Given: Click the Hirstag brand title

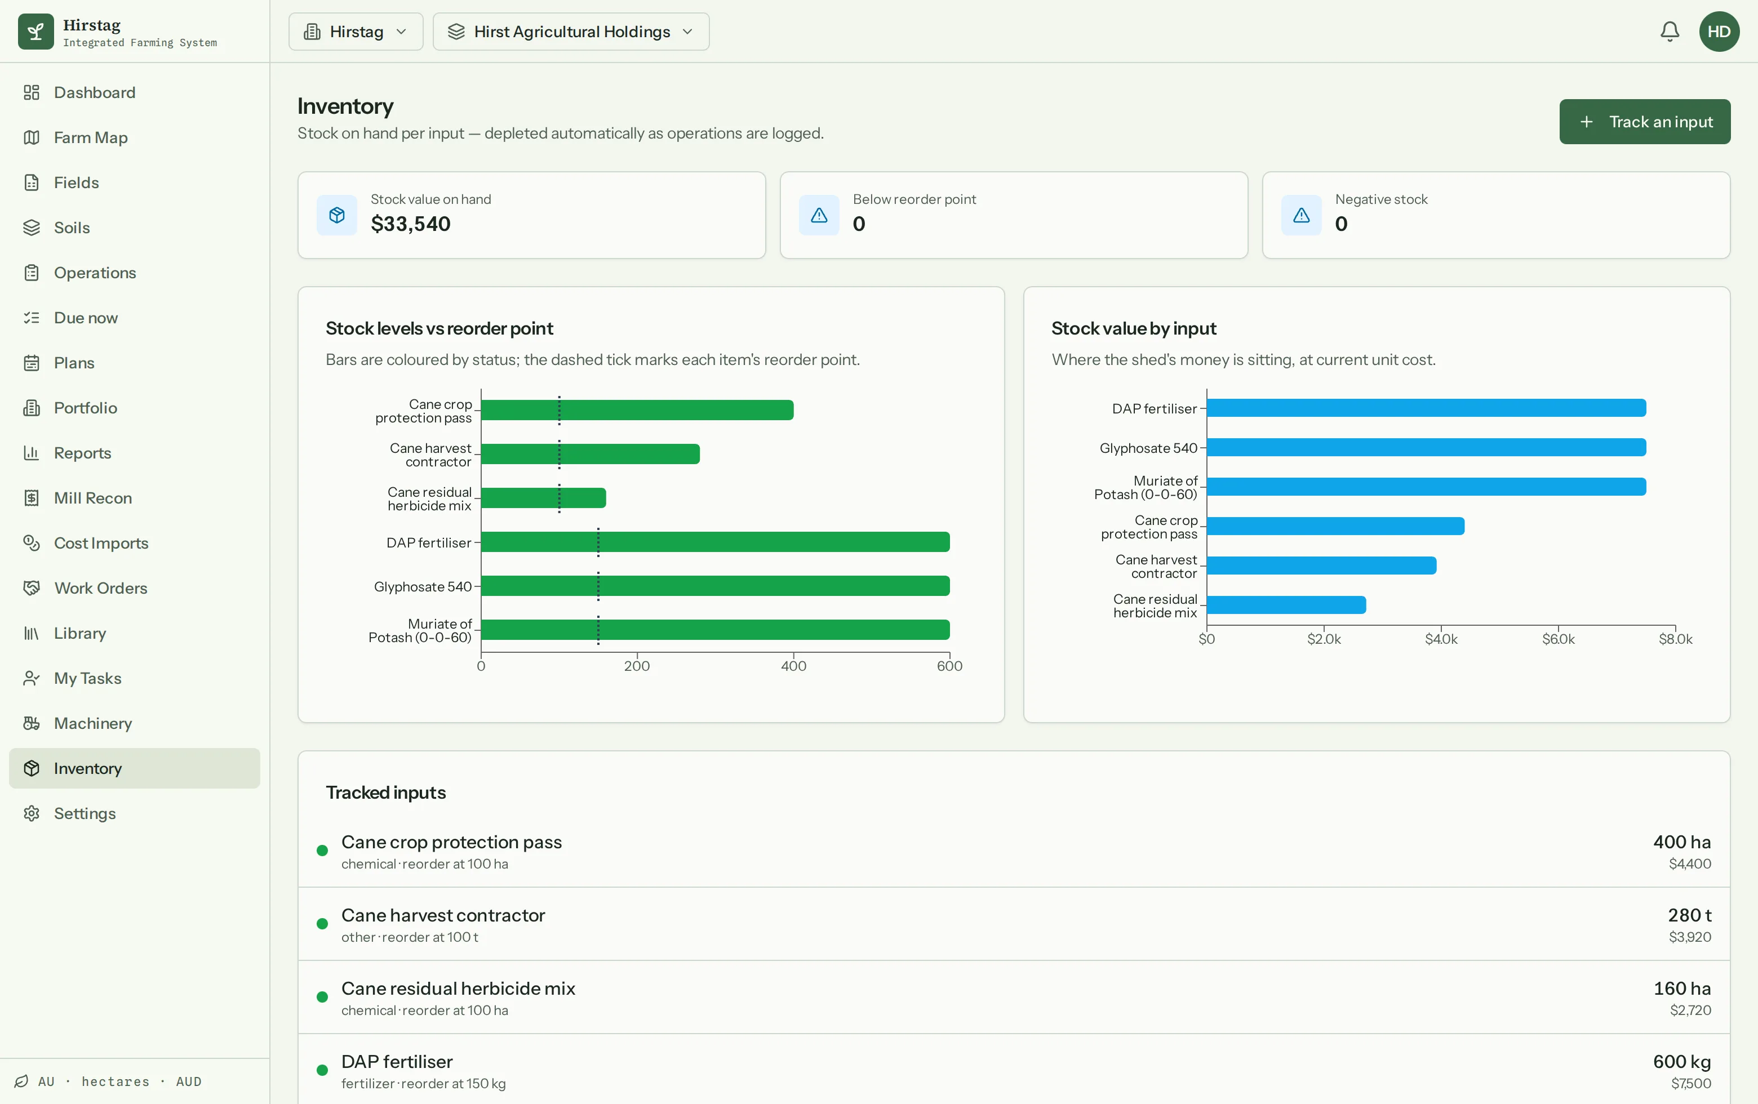Looking at the screenshot, I should pos(92,25).
